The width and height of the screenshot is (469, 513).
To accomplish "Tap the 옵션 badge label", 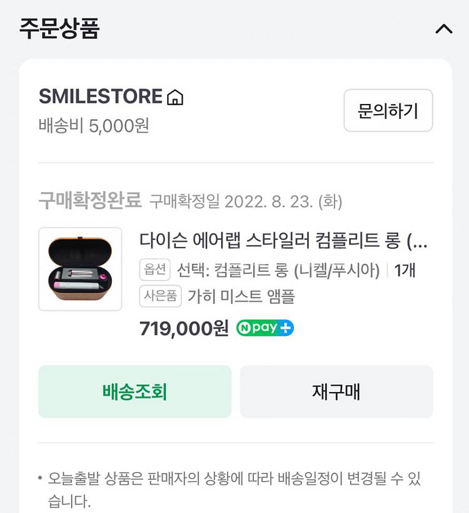I will (x=155, y=269).
